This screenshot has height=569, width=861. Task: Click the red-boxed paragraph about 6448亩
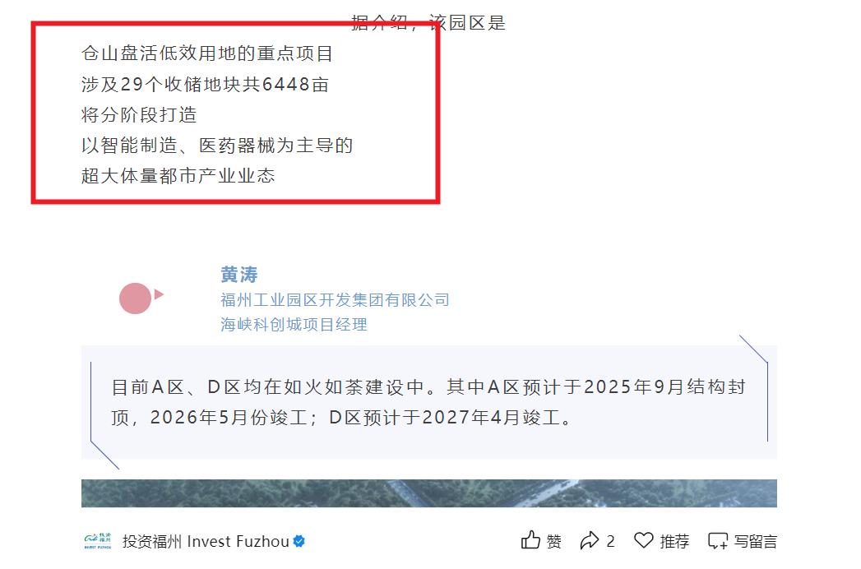pos(235,113)
